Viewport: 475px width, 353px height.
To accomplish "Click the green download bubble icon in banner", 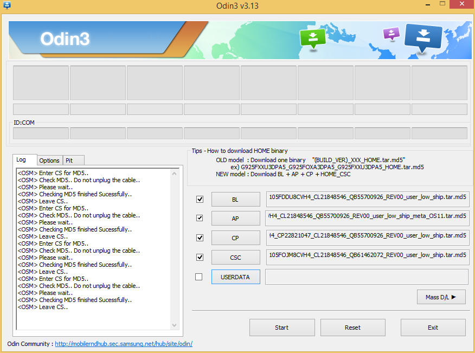I will point(313,39).
